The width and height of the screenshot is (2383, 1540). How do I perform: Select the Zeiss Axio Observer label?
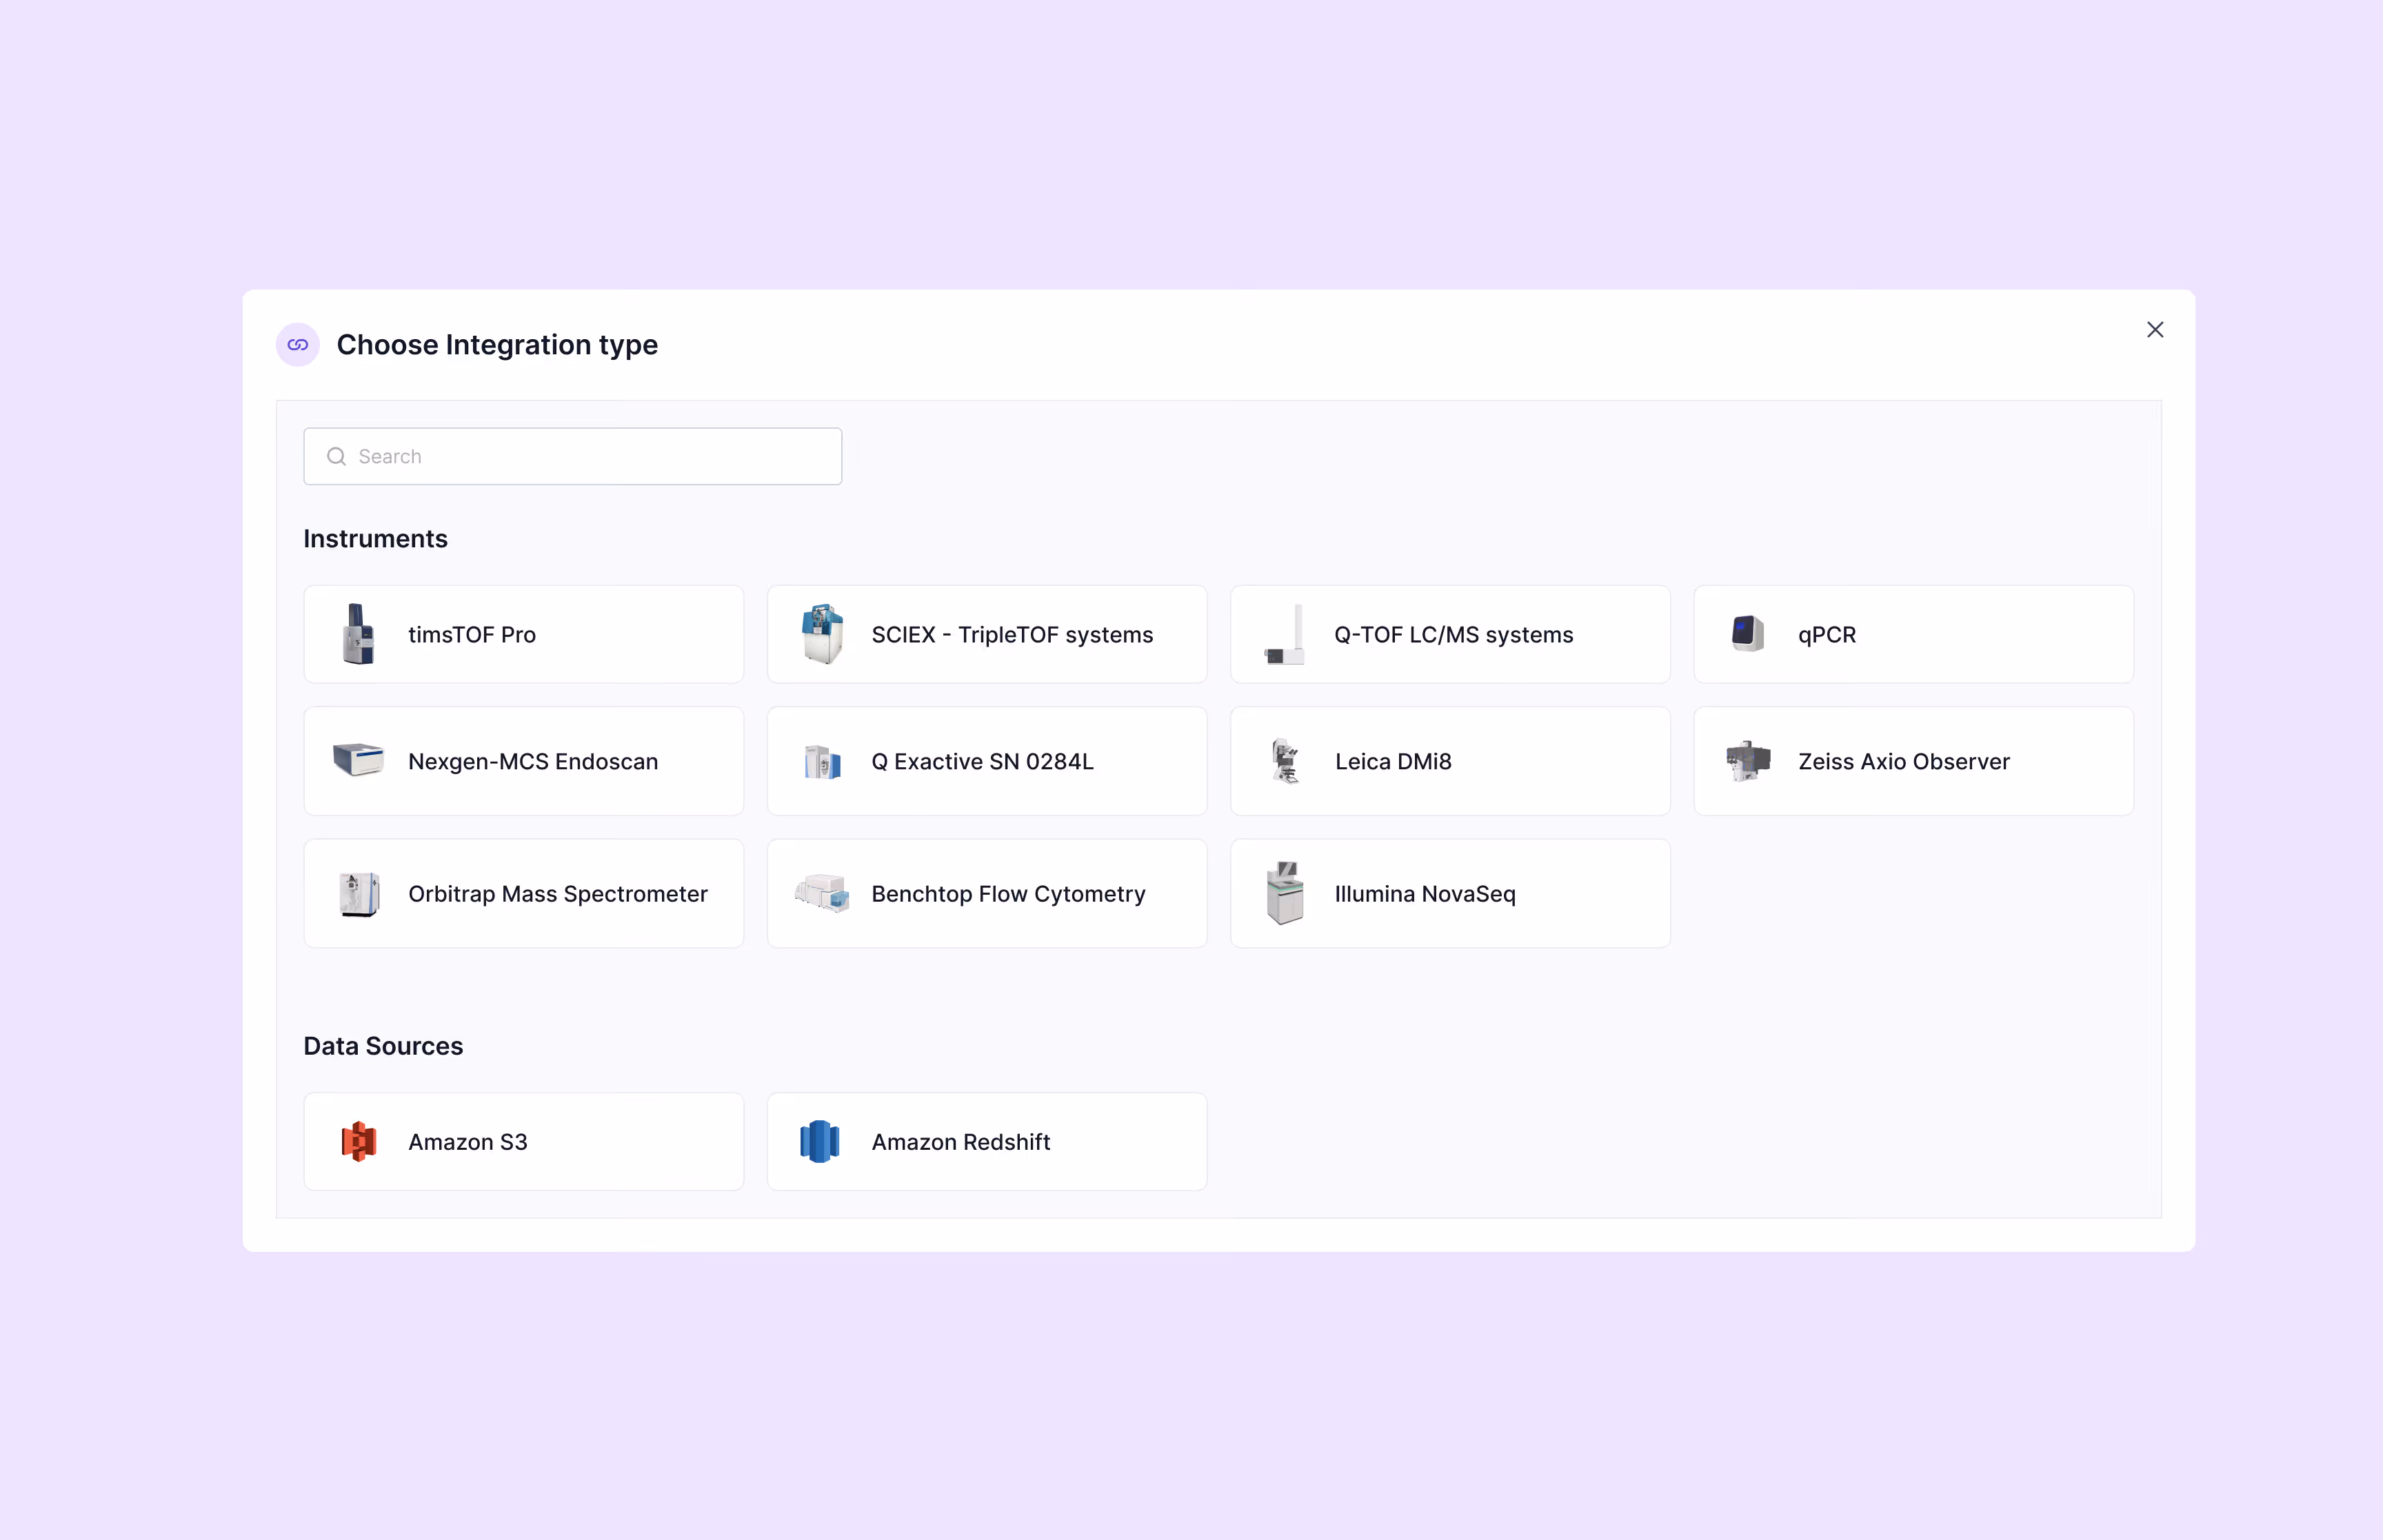[x=1903, y=762]
